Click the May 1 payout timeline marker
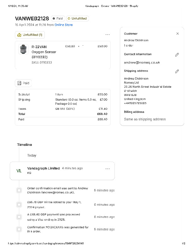The width and height of the screenshot is (193, 249). [x=19, y=205]
